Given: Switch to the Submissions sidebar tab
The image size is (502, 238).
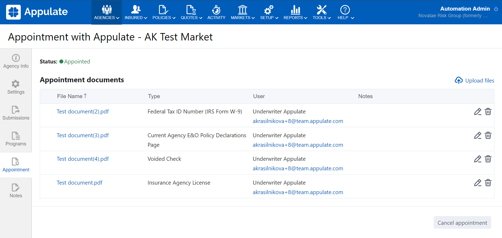Looking at the screenshot, I should click(16, 113).
